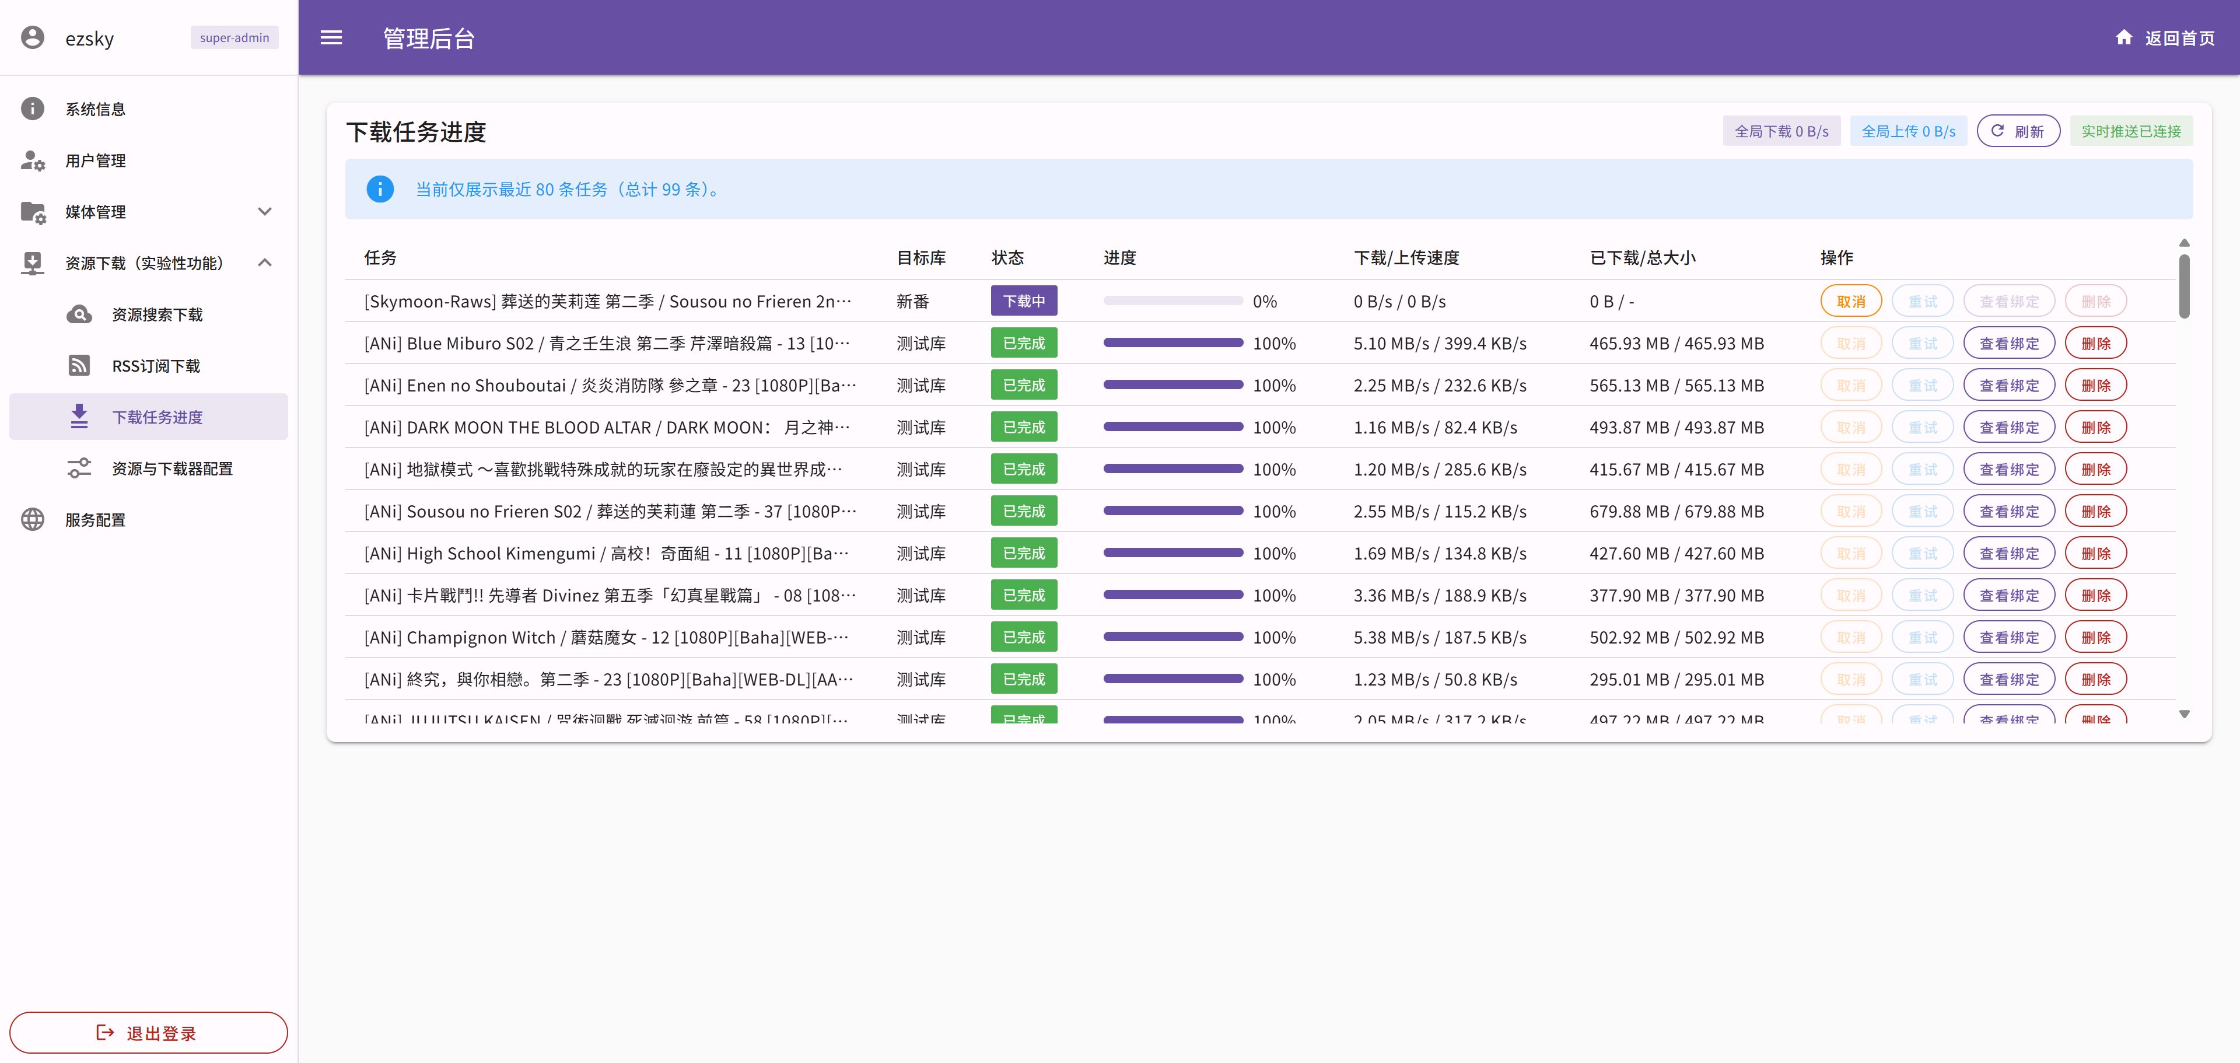The height and width of the screenshot is (1063, 2240).
Task: Click the home icon beside 返回首页
Action: coord(2123,37)
